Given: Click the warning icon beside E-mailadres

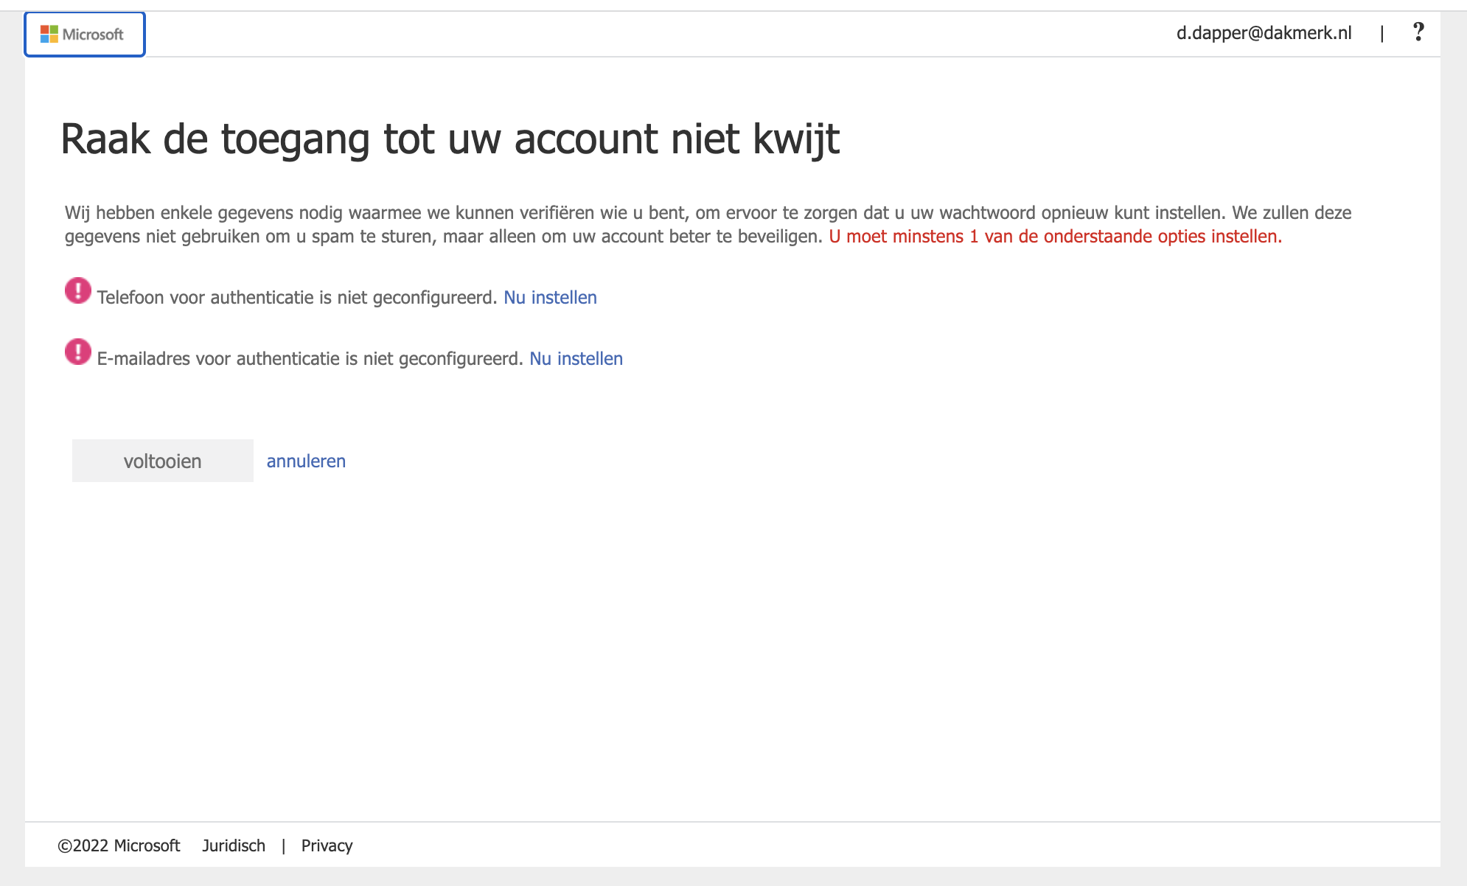Looking at the screenshot, I should point(78,352).
